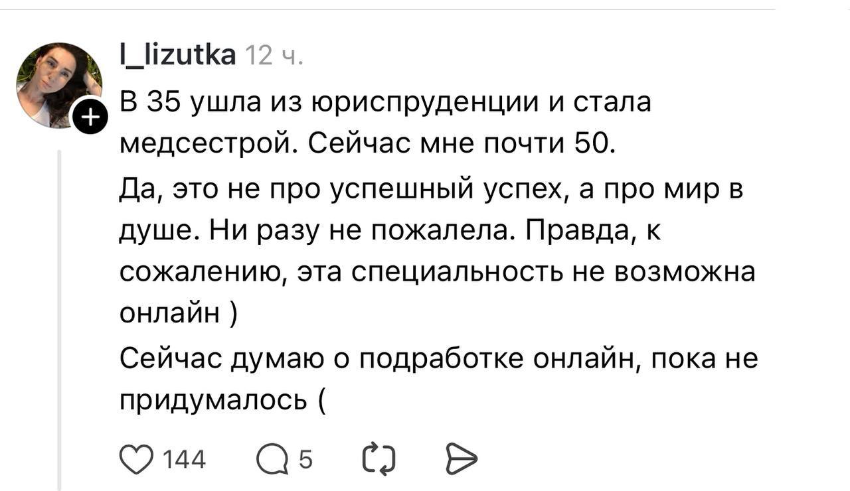The height and width of the screenshot is (491, 850).
Task: Click the final word "придумалось ("
Action: (222, 399)
